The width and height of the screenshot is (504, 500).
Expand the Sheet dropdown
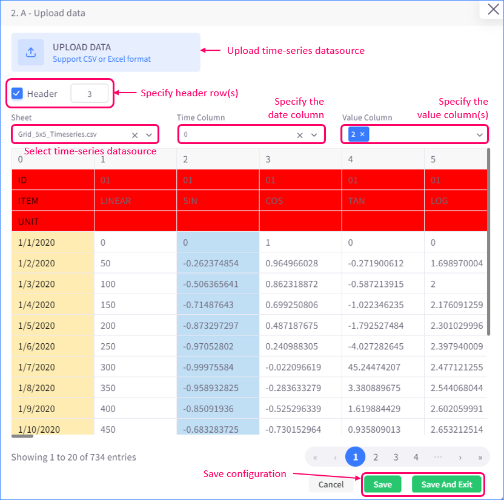pyautogui.click(x=149, y=135)
